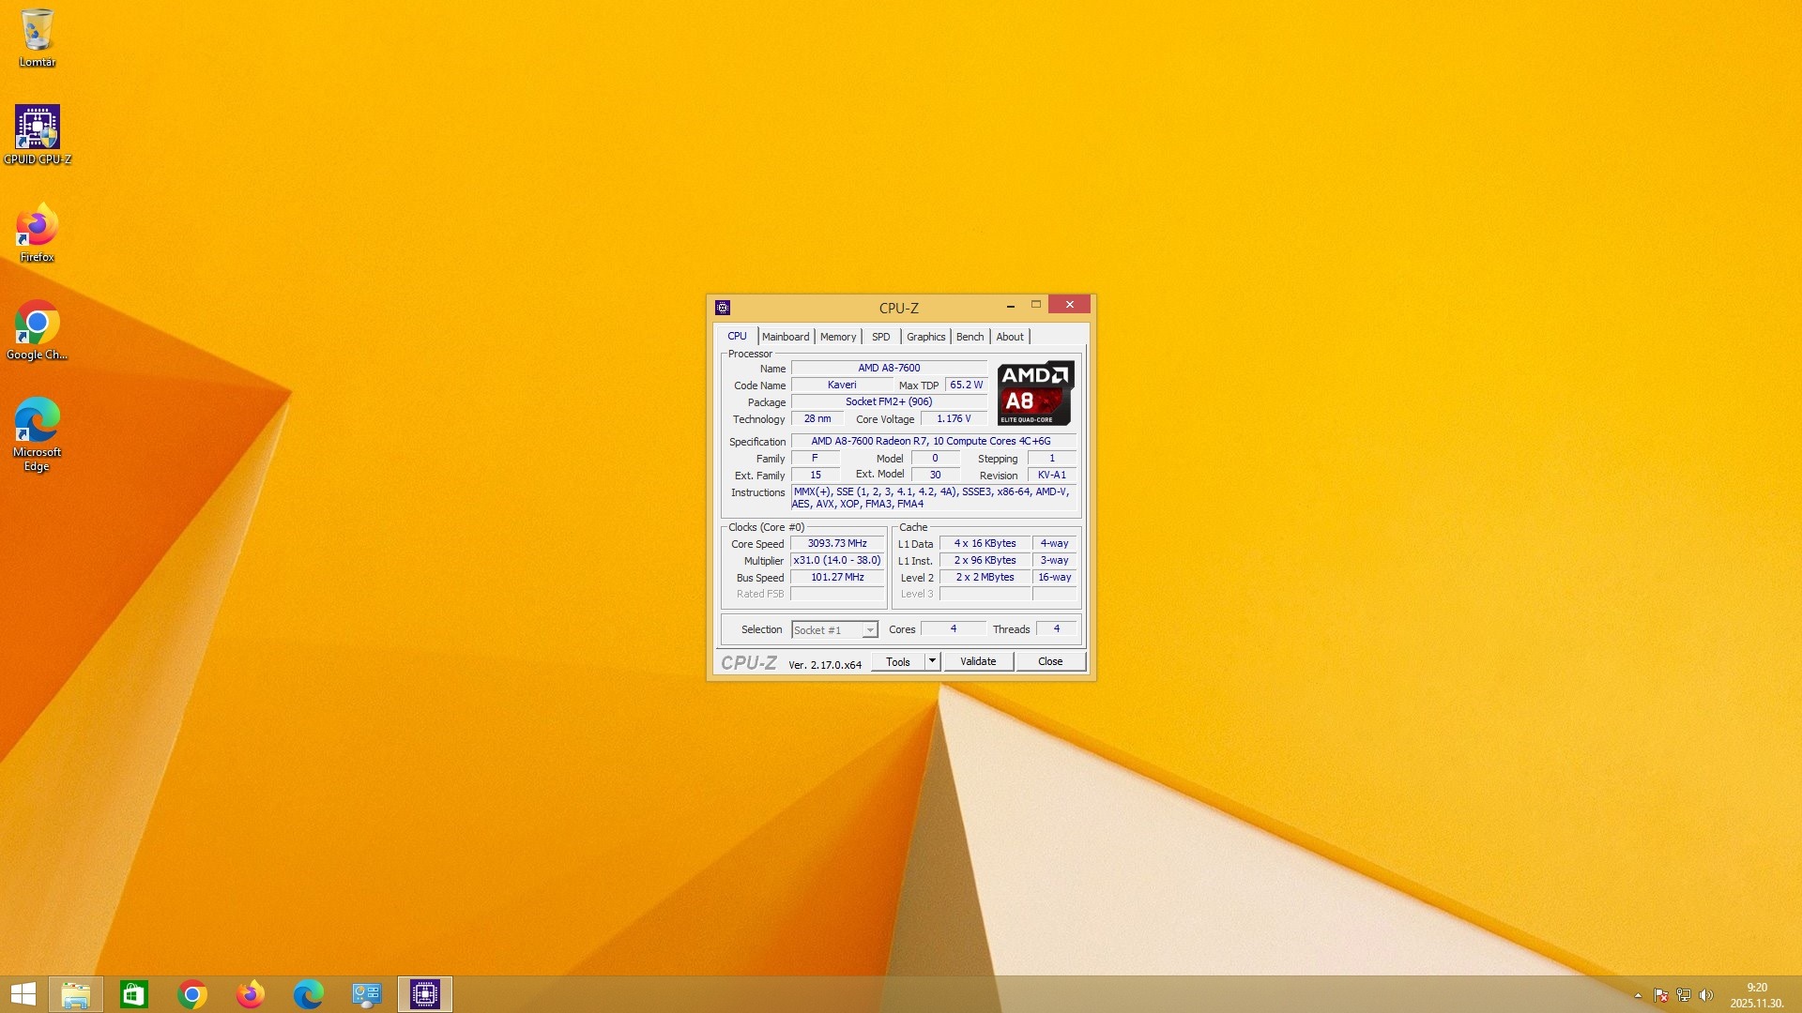Open the Google Chrome desktop icon
This screenshot has height=1013, width=1802.
point(38,324)
